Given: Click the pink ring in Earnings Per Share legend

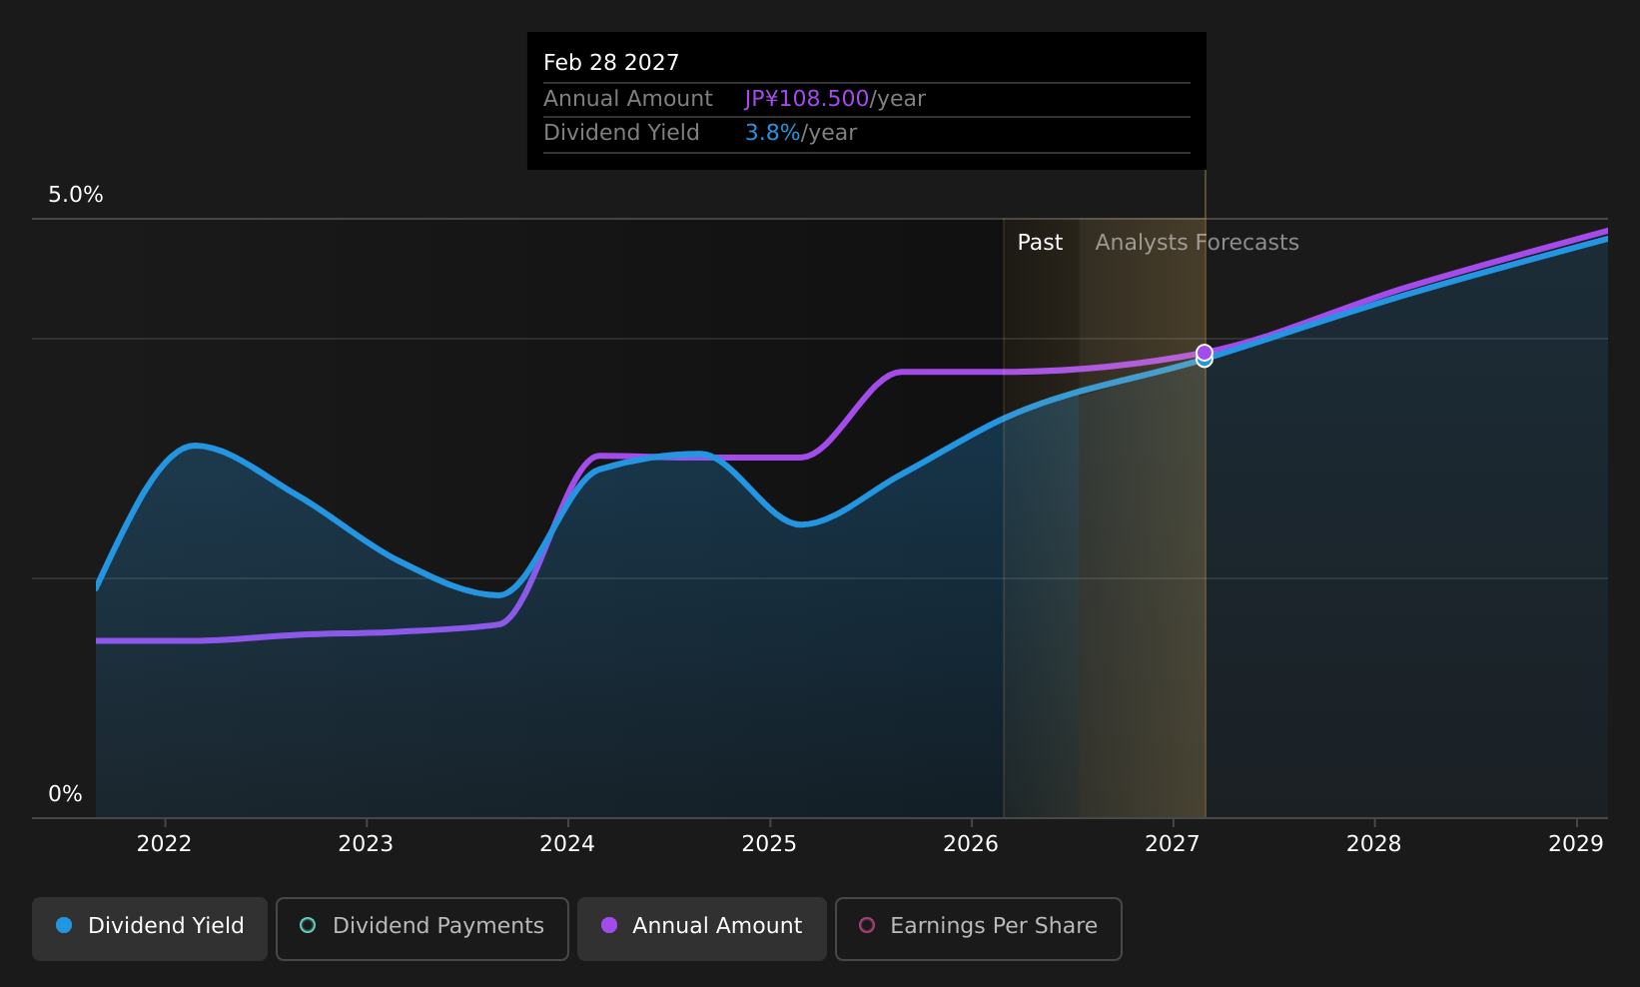Looking at the screenshot, I should point(867,925).
